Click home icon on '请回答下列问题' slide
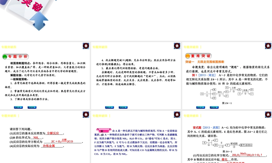The image size is (272, 163). (x=86, y=114)
